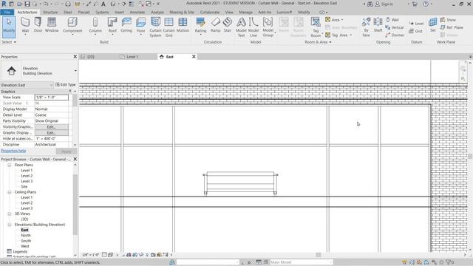Open the File menu
Image resolution: width=473 pixels, height=266 pixels.
tap(7, 12)
